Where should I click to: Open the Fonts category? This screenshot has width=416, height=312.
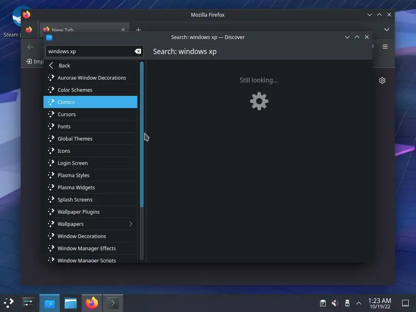point(90,127)
